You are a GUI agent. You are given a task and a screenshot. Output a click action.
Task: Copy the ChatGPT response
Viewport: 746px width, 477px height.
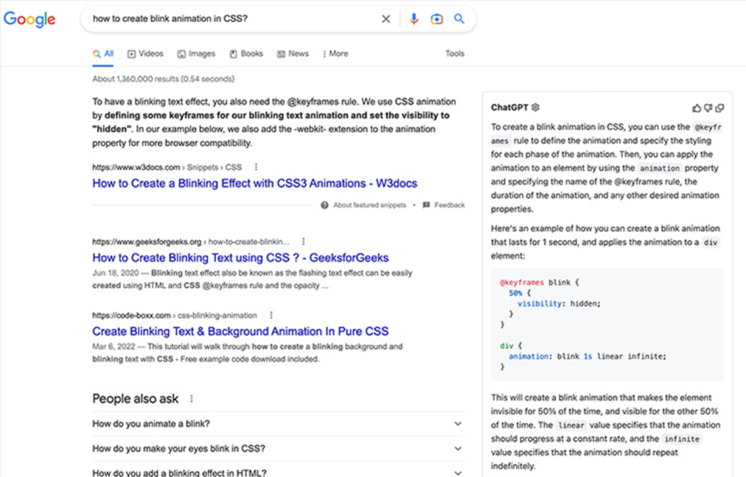[720, 108]
